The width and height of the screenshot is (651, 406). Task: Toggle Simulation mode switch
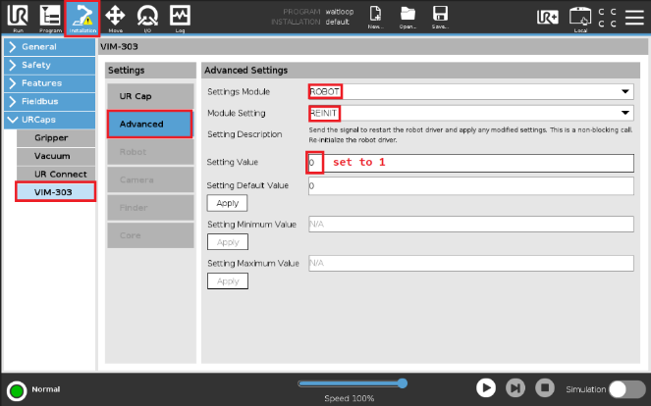[626, 389]
